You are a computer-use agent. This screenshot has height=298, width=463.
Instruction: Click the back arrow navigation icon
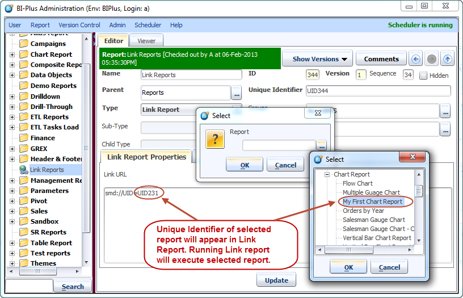tap(415, 59)
